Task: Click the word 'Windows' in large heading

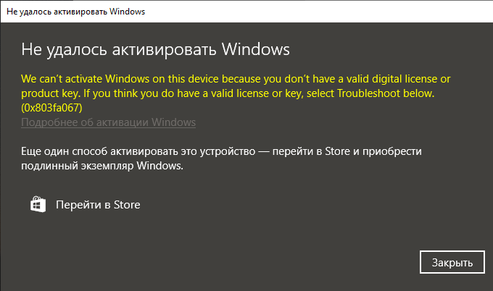Action: pyautogui.click(x=256, y=49)
